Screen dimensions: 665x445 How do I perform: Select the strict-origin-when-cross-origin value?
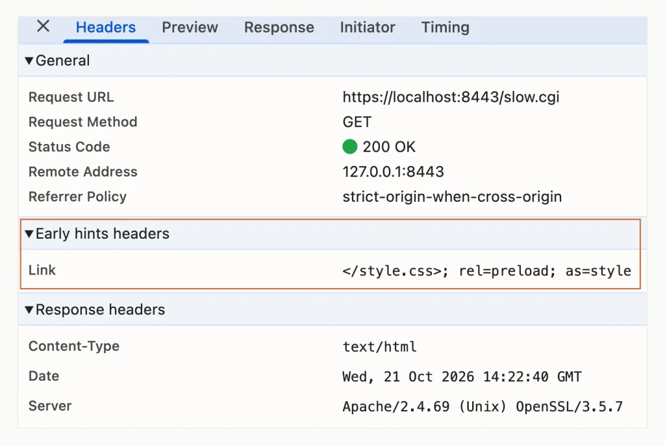tap(452, 197)
